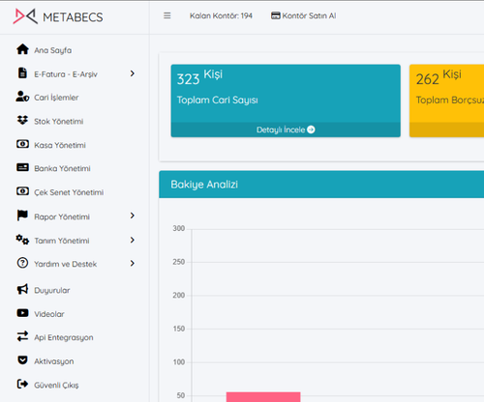Click the document icon for E-Fatura - E-Arşiv
This screenshot has width=484, height=402.
point(22,73)
